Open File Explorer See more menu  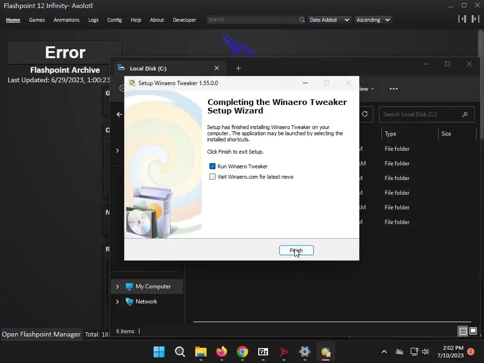tap(394, 88)
